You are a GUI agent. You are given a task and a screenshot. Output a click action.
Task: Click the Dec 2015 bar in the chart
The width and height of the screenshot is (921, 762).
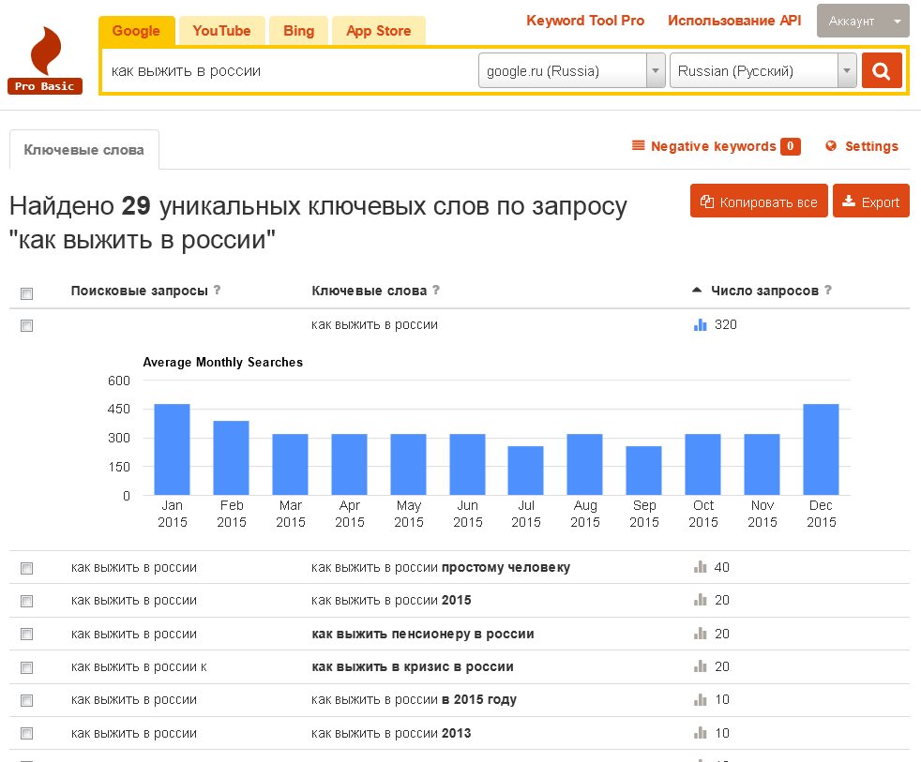click(x=821, y=449)
